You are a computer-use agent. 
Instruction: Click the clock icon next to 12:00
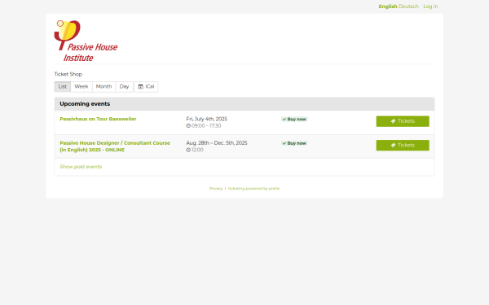click(188, 150)
